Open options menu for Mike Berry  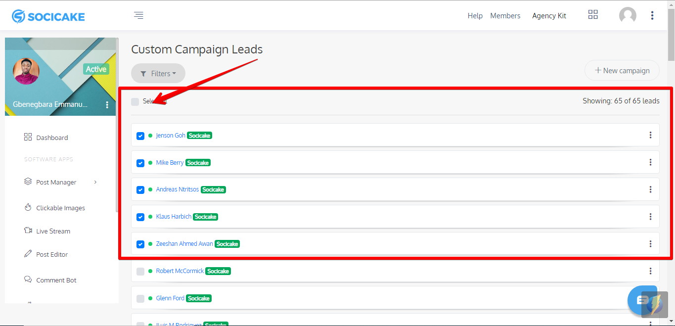tap(650, 162)
